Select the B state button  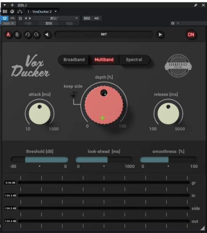[x=17, y=35]
